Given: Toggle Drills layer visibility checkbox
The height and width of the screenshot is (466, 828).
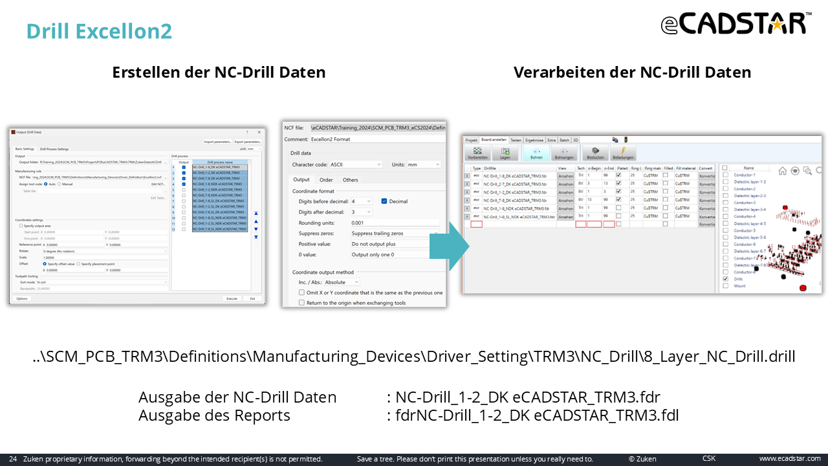Looking at the screenshot, I should coord(725,279).
